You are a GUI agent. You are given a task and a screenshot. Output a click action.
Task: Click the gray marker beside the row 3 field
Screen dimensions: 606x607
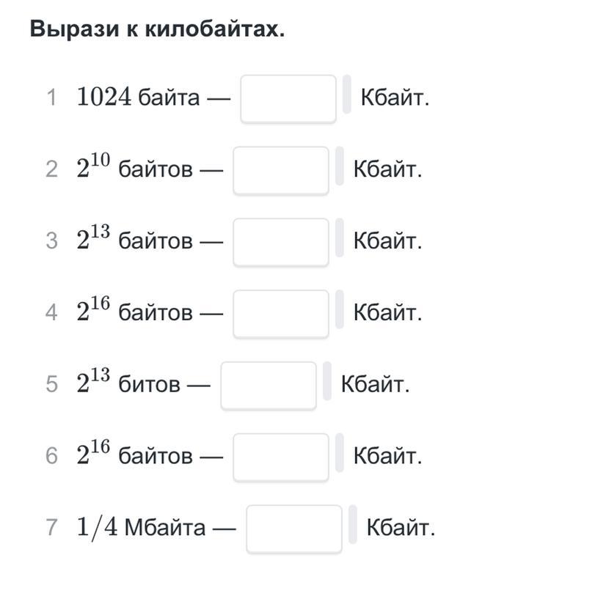click(x=340, y=238)
